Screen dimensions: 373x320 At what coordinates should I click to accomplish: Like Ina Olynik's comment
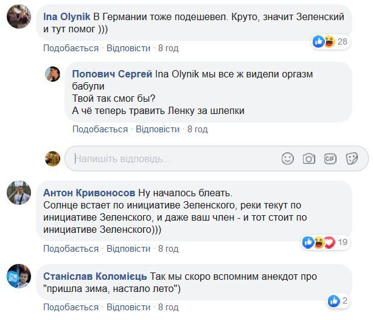71,48
